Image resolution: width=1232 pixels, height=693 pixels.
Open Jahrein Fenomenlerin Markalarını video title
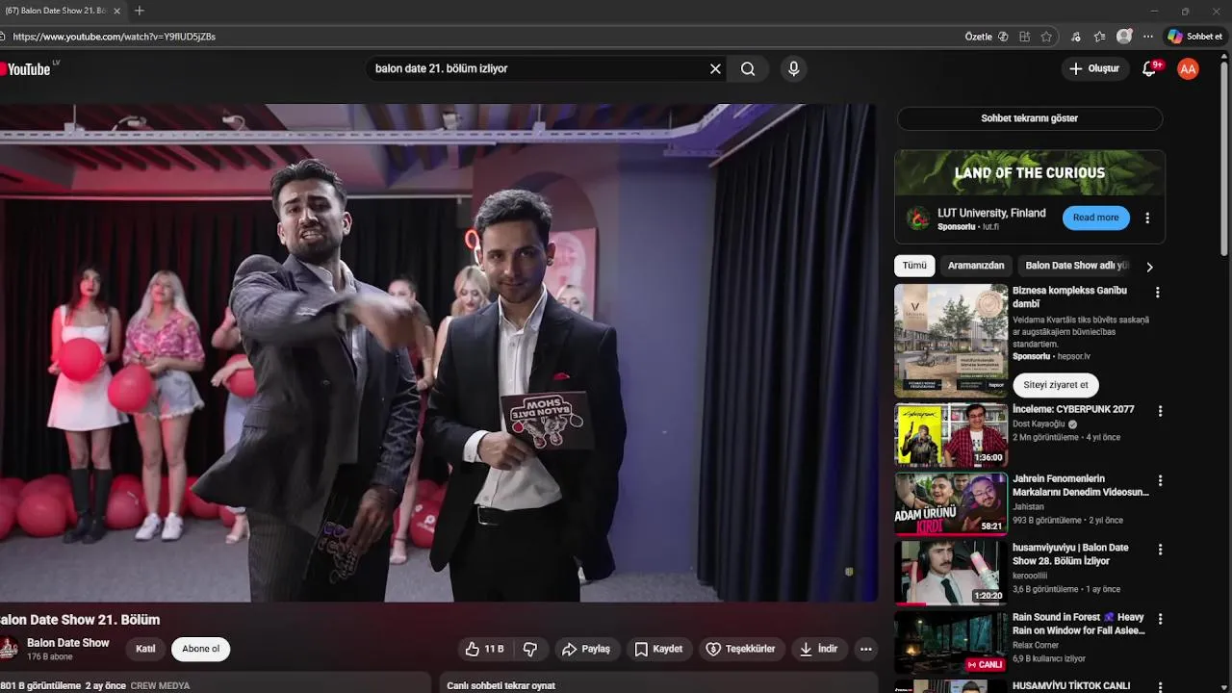coord(1080,485)
